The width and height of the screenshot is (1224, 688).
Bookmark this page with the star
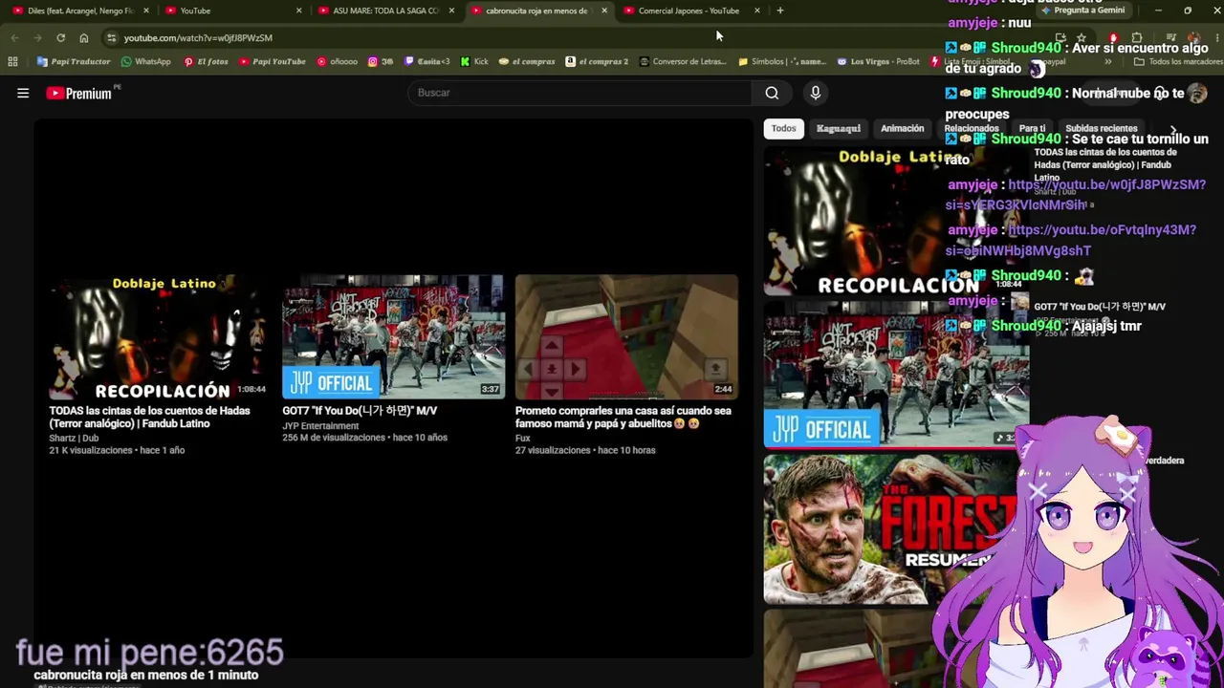[1081, 37]
